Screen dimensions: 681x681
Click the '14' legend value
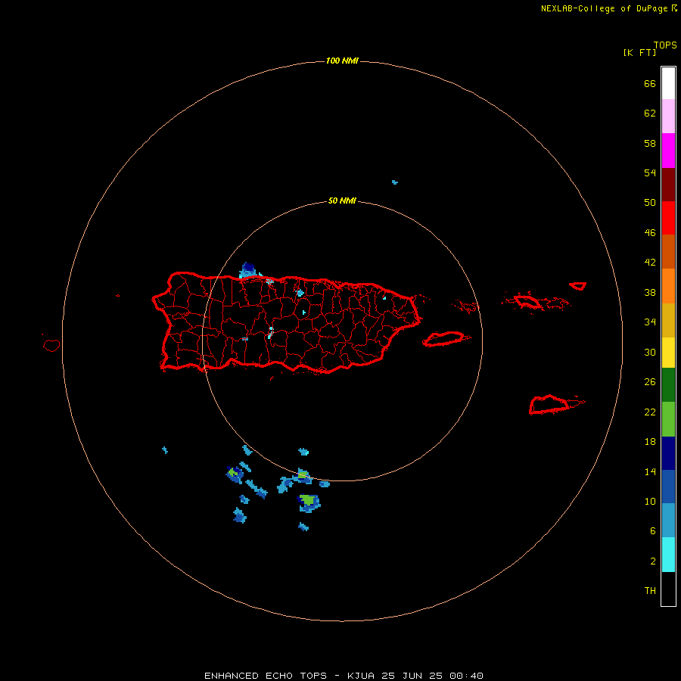(x=650, y=471)
